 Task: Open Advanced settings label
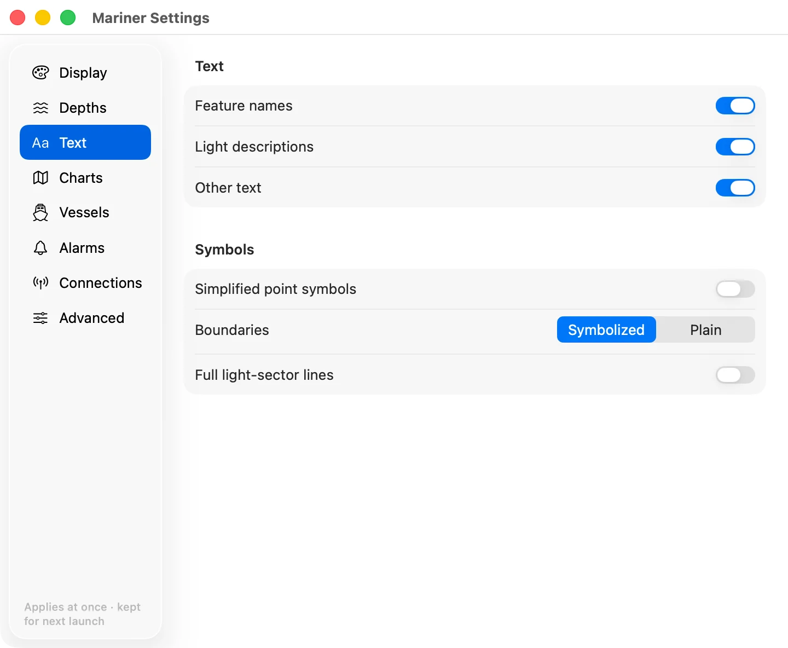(x=92, y=318)
